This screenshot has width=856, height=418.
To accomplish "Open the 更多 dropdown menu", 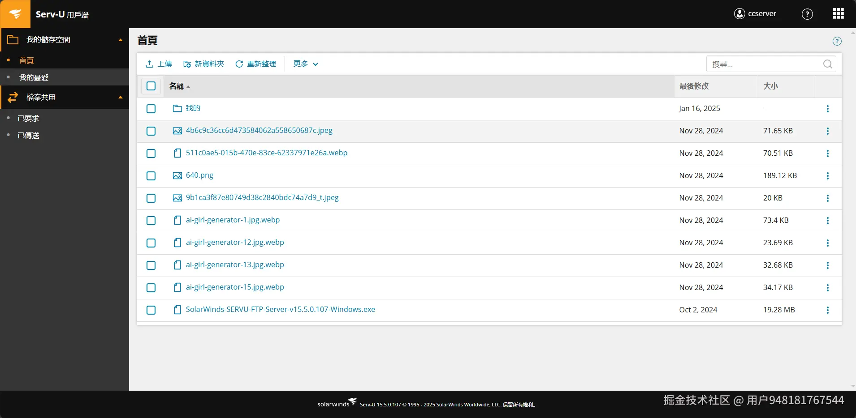I will click(306, 64).
